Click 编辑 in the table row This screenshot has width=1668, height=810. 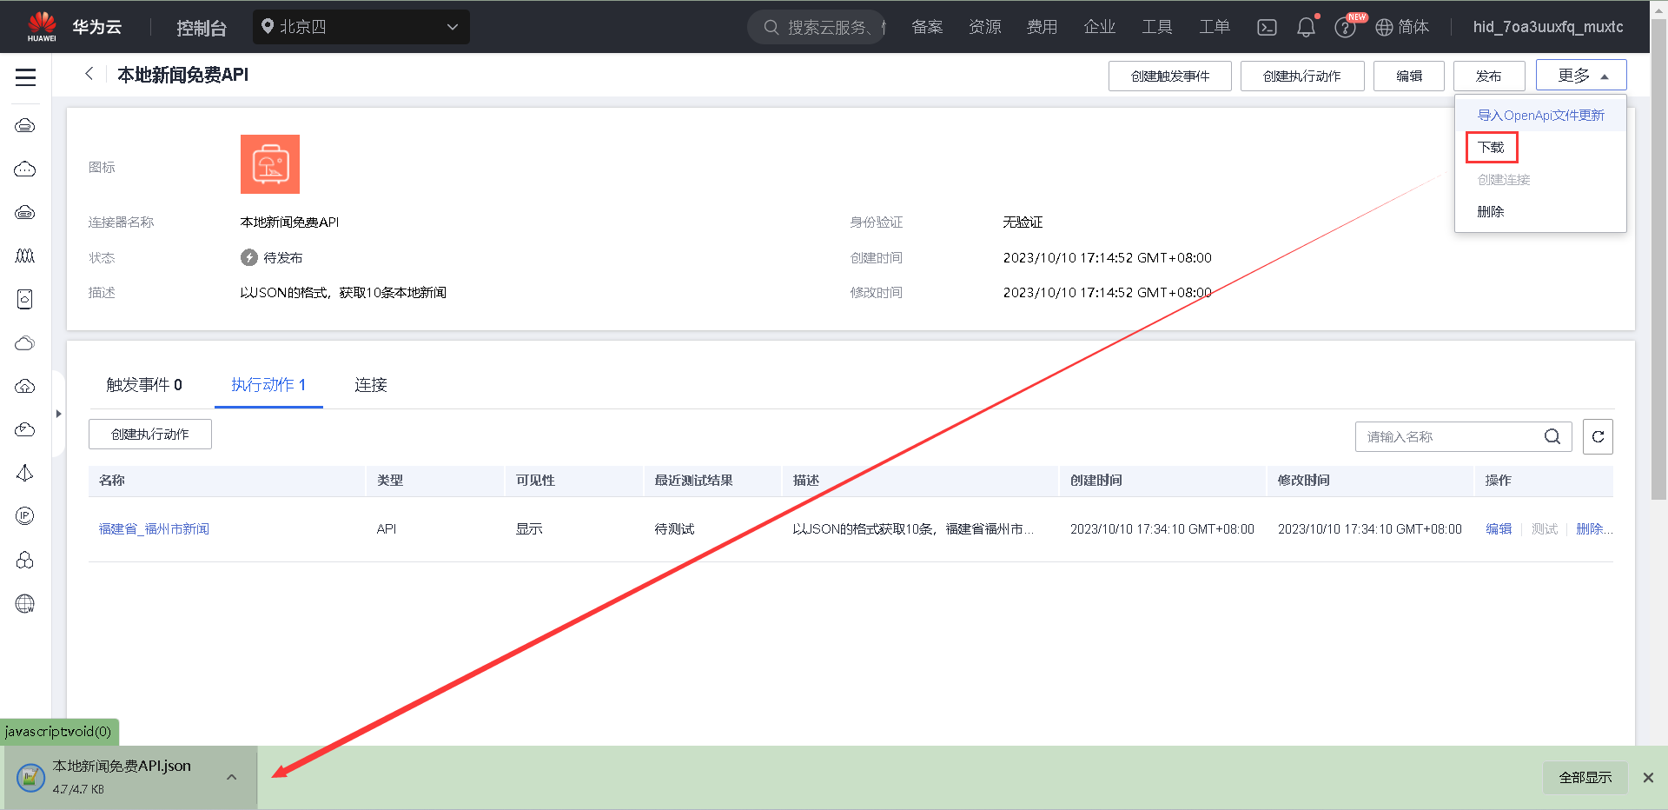pyautogui.click(x=1499, y=528)
